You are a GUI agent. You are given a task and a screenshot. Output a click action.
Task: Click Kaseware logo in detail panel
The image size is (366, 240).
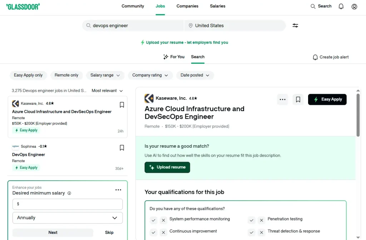coord(149,98)
